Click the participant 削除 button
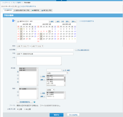This screenshot has height=117, width=123. (43, 80)
